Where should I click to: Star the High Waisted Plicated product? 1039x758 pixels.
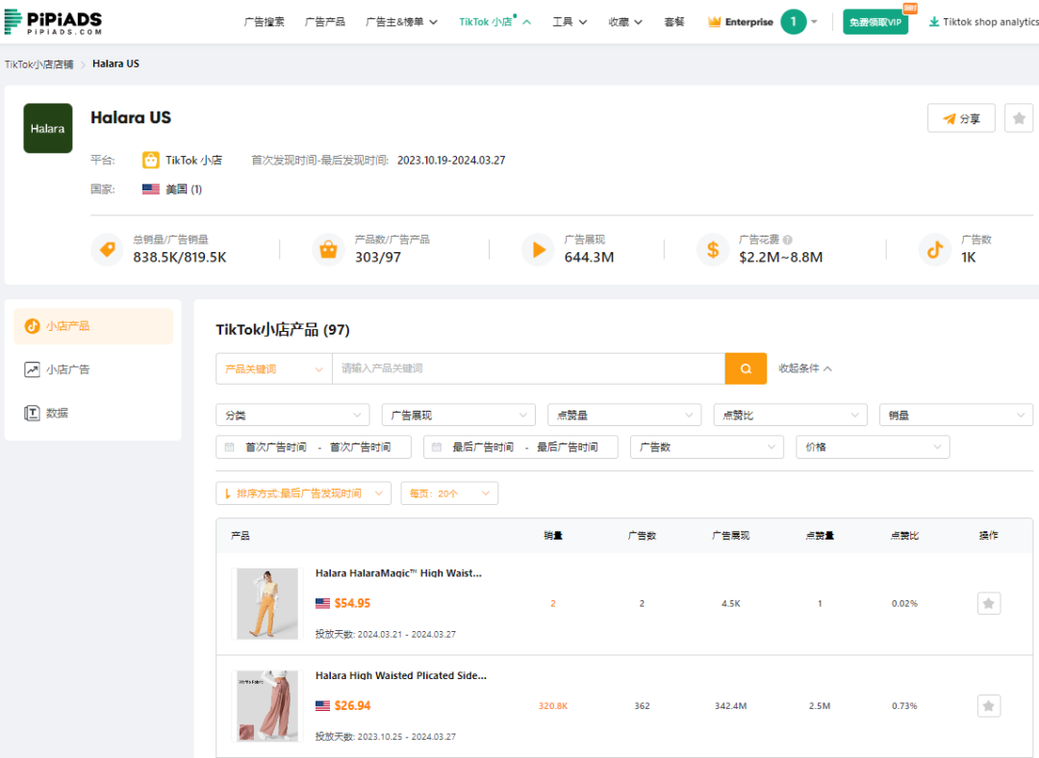[x=988, y=706]
